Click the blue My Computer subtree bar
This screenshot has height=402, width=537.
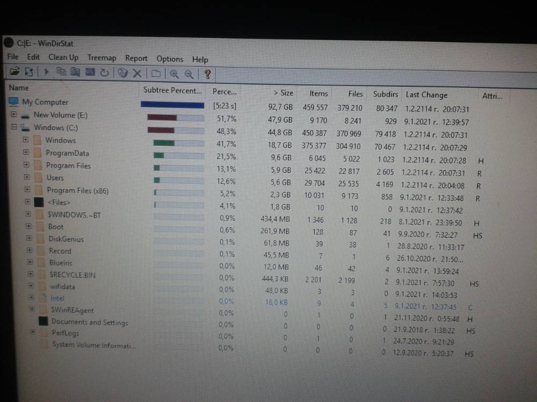[x=172, y=105]
